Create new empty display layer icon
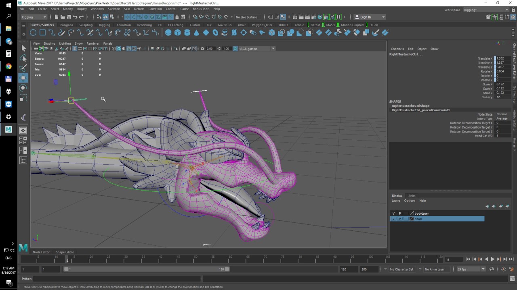The height and width of the screenshot is (290, 517). (x=501, y=206)
